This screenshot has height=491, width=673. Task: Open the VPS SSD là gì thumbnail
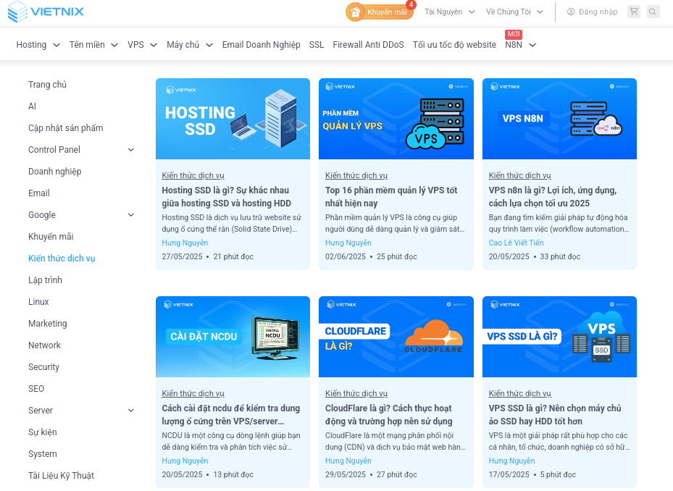(x=559, y=337)
